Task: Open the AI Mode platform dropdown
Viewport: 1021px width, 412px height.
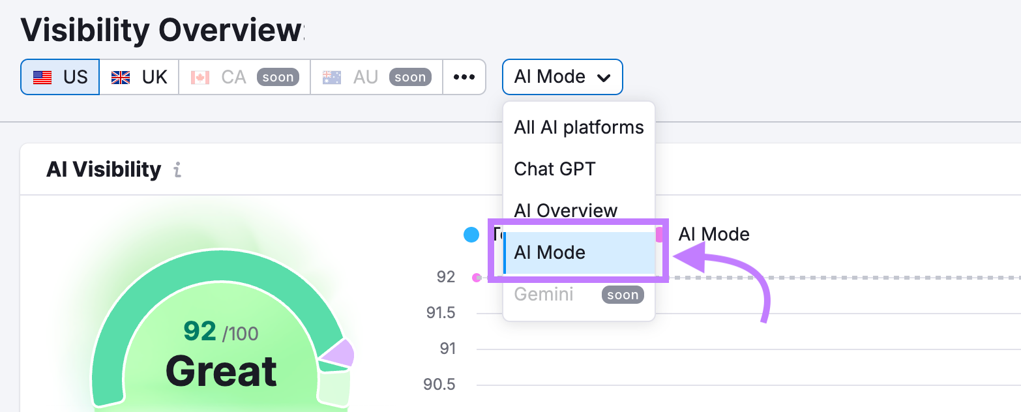Action: pos(561,77)
